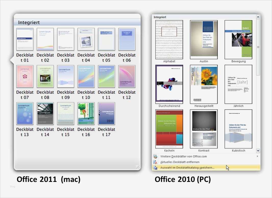Select the blue Deckblatt 06 thumbnail
The width and height of the screenshot is (272, 198).
pyautogui.click(x=127, y=39)
